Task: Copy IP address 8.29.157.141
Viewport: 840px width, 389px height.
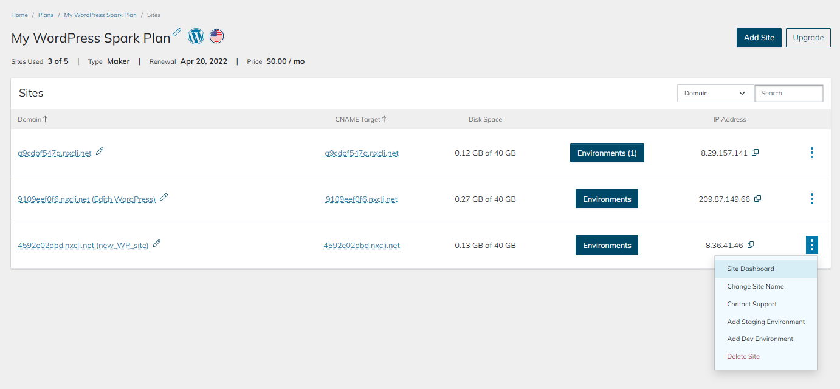Action: (x=756, y=153)
